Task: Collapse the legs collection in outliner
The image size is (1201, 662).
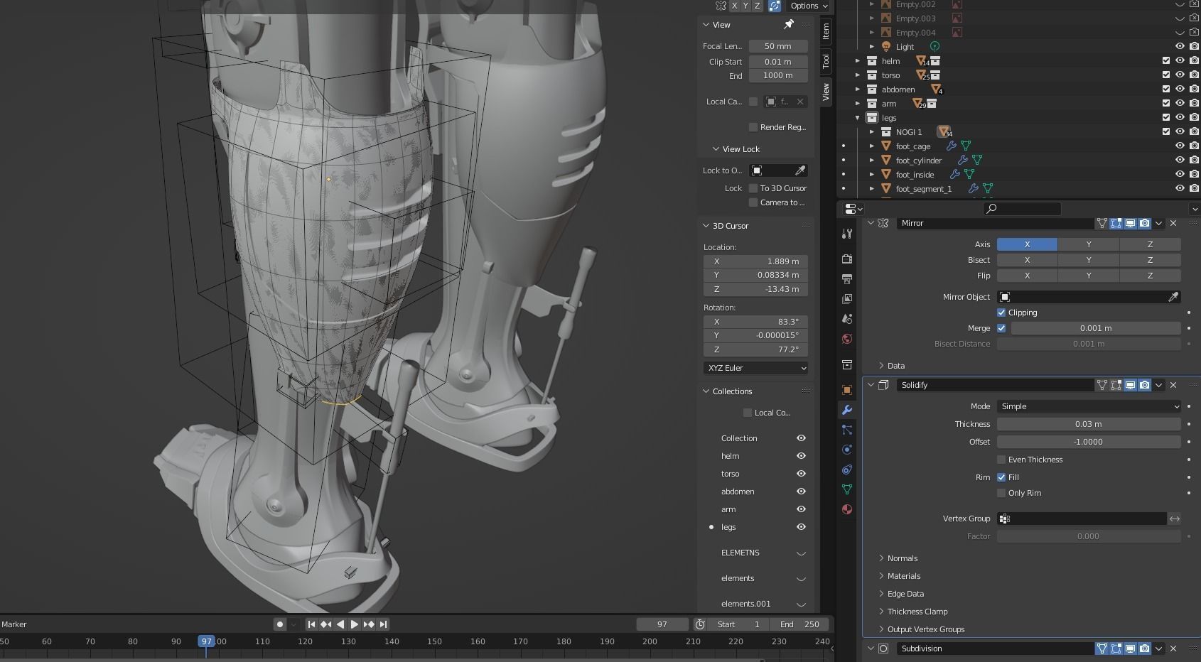Action: 858,118
